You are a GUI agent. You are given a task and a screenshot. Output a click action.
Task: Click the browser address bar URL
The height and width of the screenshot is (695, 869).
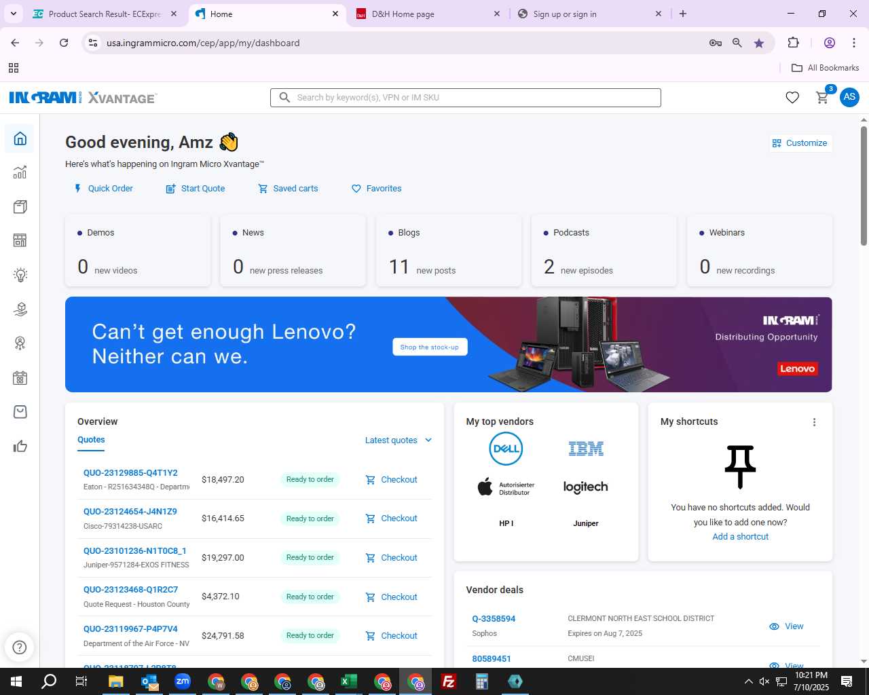point(203,43)
